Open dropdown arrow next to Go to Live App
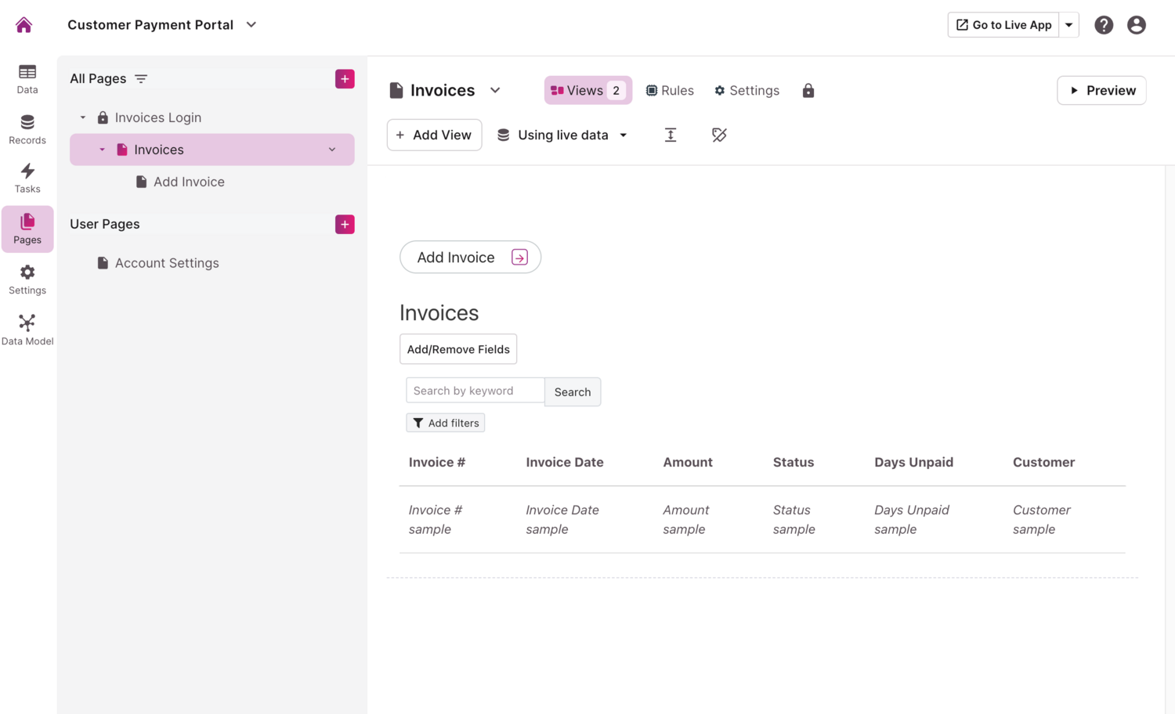The image size is (1175, 714). [1069, 25]
